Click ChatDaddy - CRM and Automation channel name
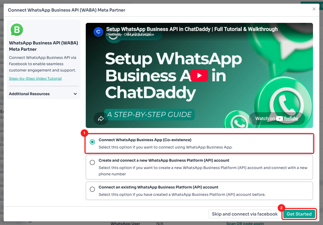This screenshot has width=323, height=225. pos(130,34)
